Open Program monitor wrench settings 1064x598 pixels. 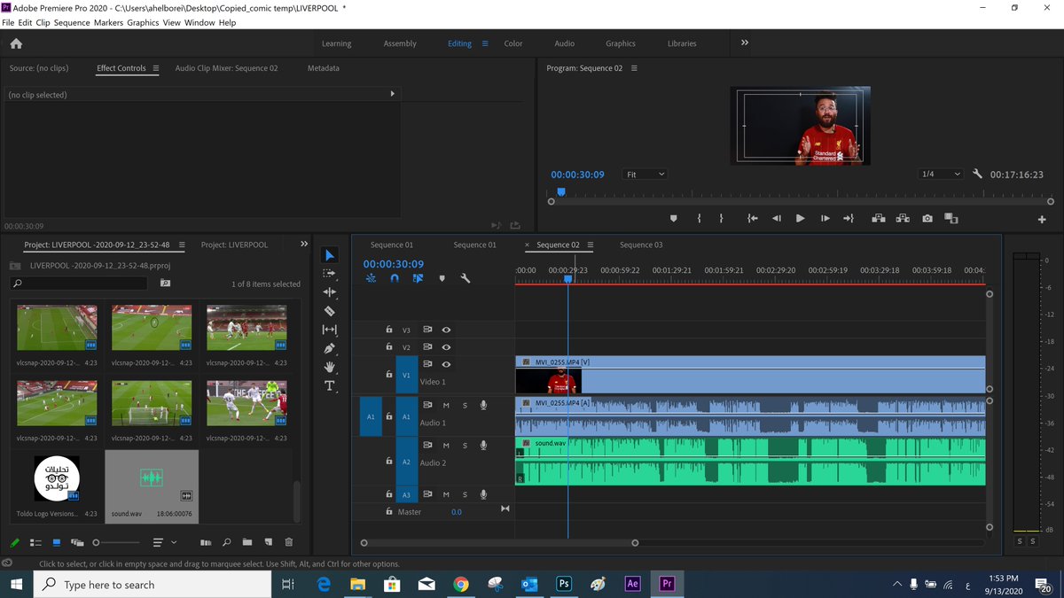pos(977,175)
